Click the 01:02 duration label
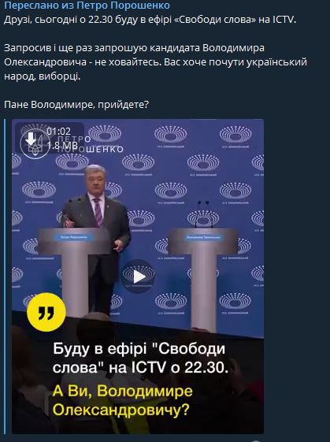This screenshot has height=442, width=330. point(58,132)
